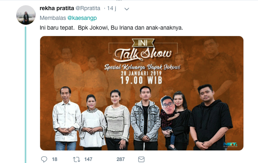Screen dimensions: 258x163
Task: Click the NET. logo in poster
Action: pyautogui.click(x=230, y=145)
